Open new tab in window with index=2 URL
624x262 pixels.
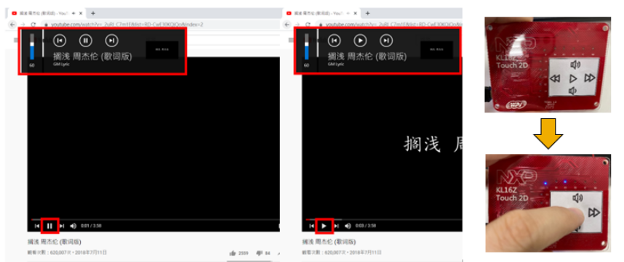tap(92, 13)
